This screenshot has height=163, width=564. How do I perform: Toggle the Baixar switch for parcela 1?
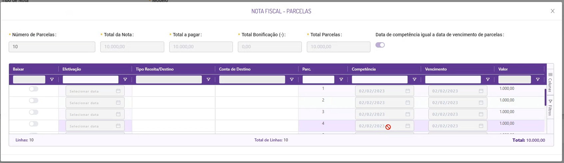point(34,89)
